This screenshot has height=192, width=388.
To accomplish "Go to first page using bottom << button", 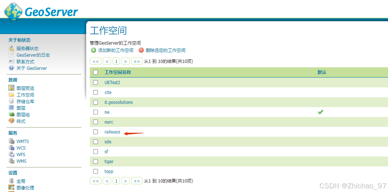I will click(x=95, y=181).
